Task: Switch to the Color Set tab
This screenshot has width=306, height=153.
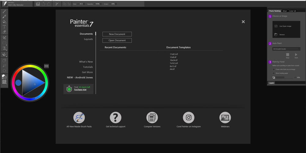Action: 293,11
